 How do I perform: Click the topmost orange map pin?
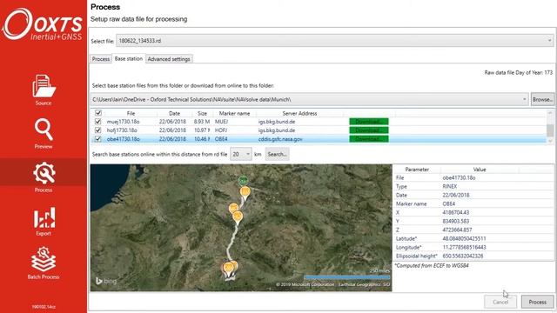[x=245, y=193]
